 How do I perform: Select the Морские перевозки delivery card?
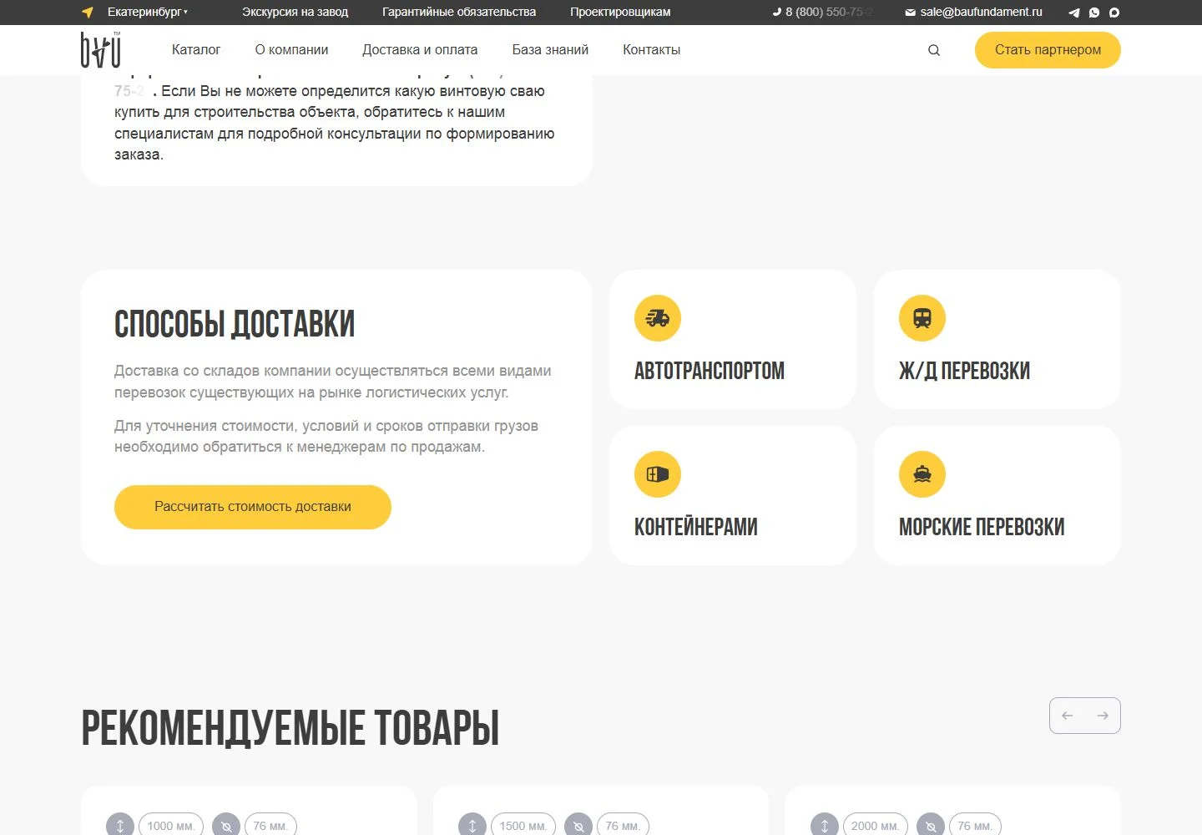click(997, 495)
